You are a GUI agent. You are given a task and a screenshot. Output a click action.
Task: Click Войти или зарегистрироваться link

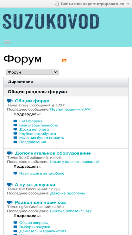[93, 4]
